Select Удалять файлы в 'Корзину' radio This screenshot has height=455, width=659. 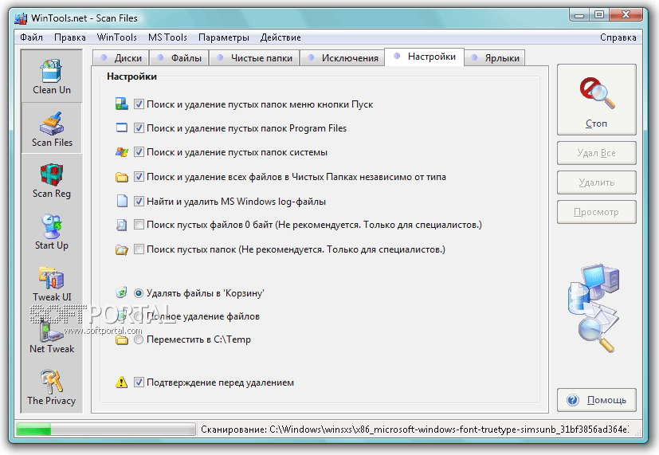coord(139,292)
